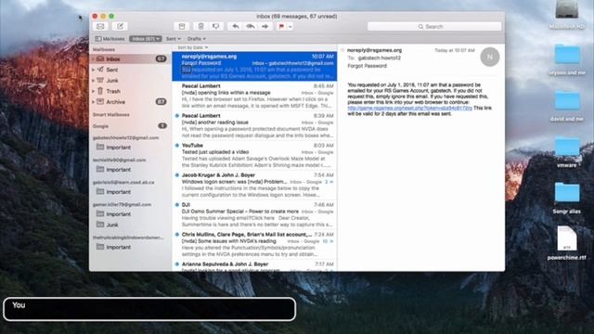Click the VIP star beside sender name
The image size is (594, 334).
coord(342,50)
